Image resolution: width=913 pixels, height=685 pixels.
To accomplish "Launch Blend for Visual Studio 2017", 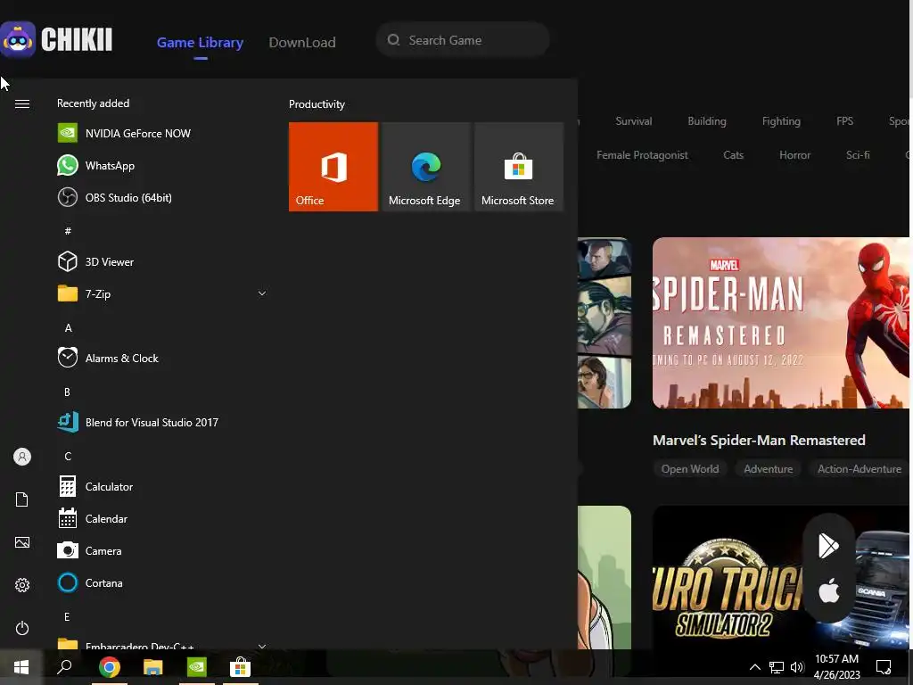I will [161, 422].
